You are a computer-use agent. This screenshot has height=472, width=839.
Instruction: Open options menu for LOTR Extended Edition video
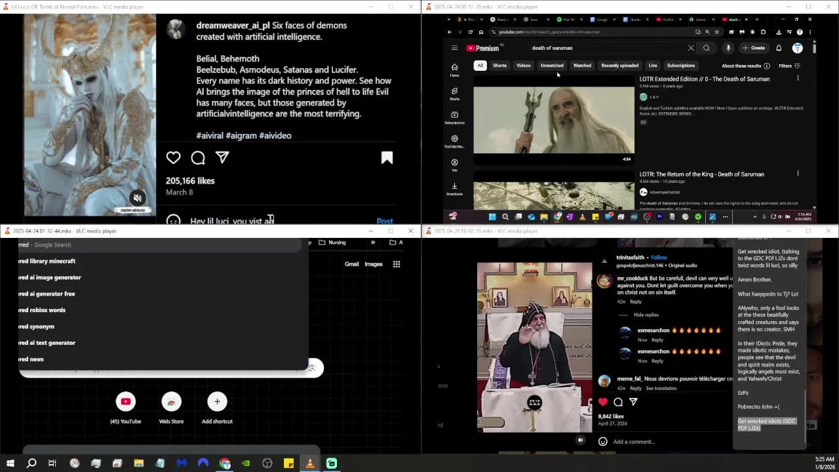click(798, 79)
